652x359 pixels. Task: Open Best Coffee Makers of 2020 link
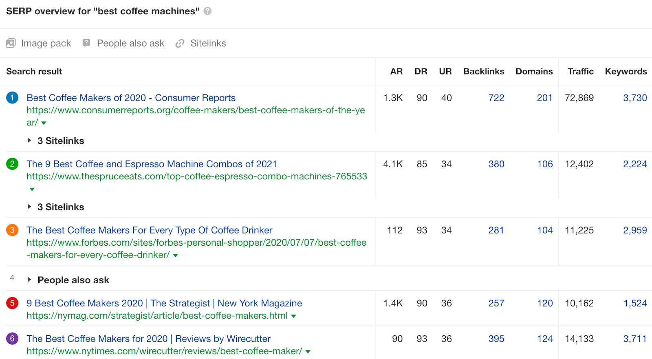(x=131, y=98)
